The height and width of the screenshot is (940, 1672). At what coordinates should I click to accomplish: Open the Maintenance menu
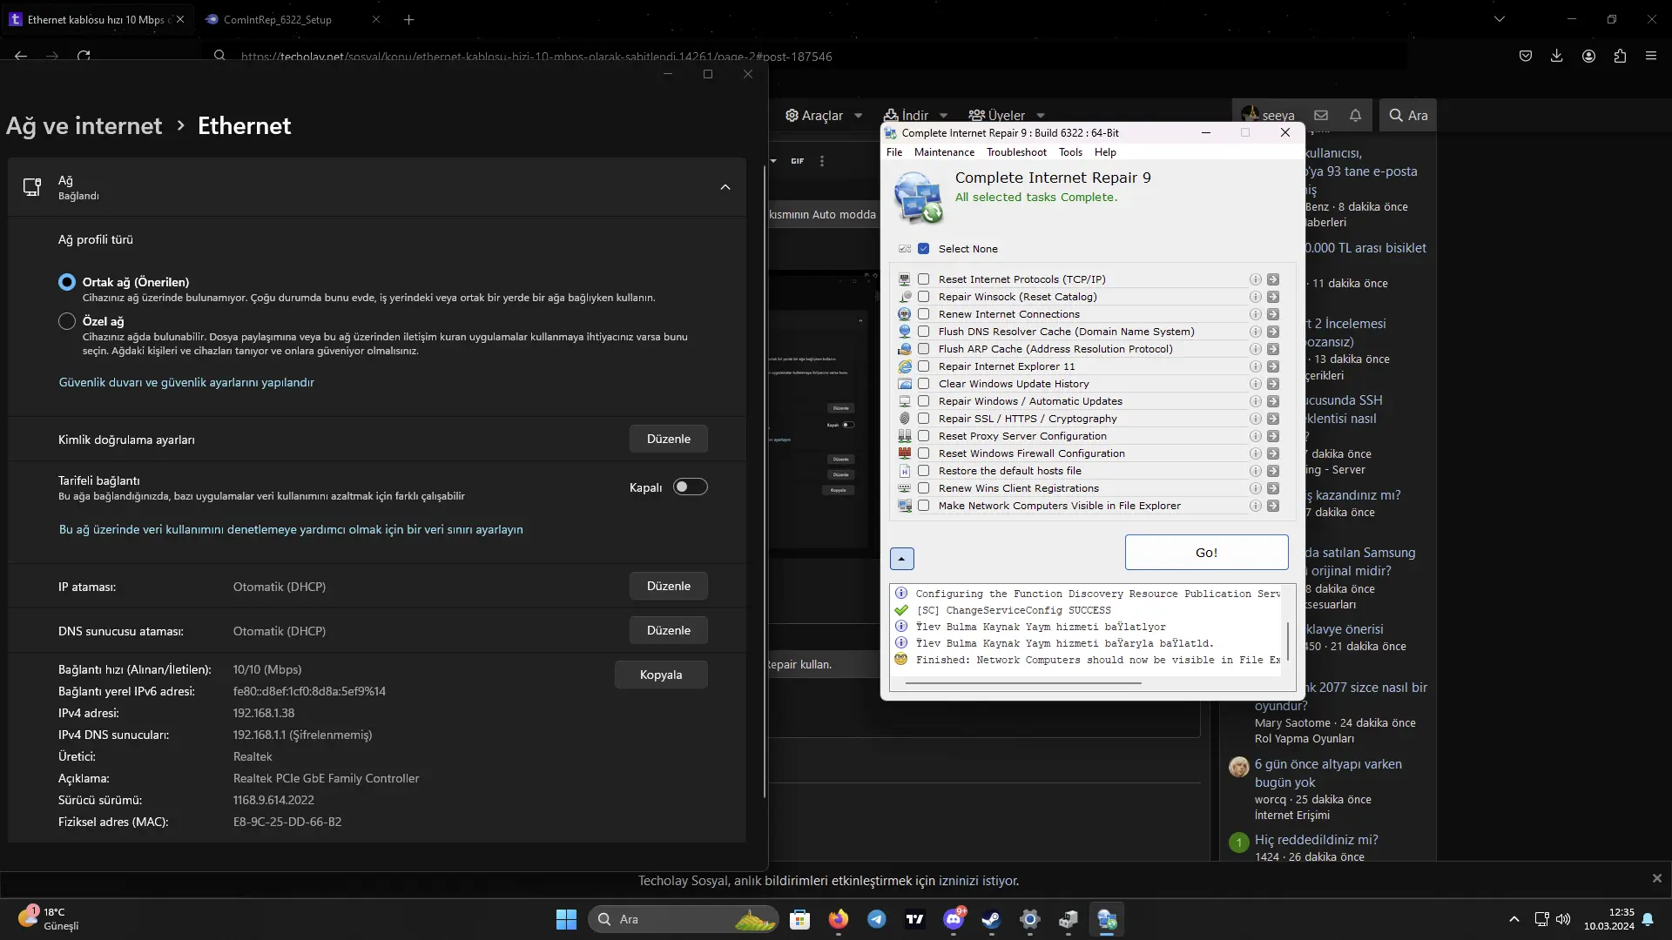pyautogui.click(x=944, y=152)
